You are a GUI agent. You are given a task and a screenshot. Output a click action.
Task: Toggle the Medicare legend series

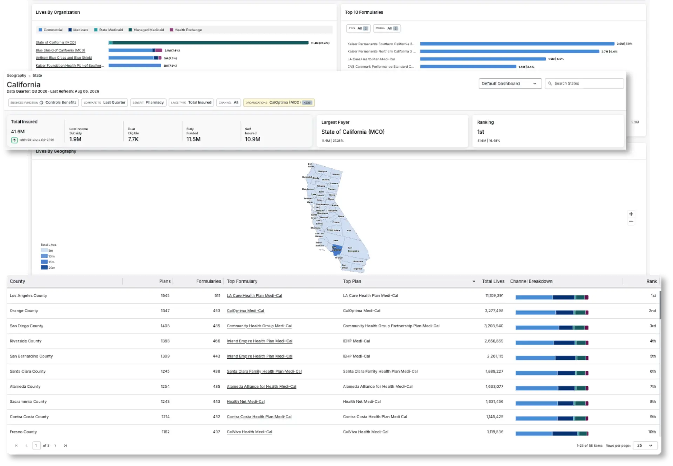78,30
